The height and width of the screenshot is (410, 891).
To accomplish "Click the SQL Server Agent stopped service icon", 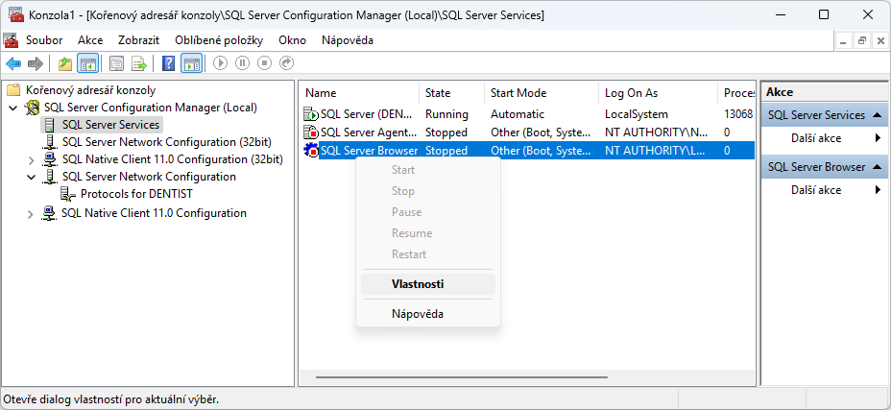I will [x=311, y=133].
